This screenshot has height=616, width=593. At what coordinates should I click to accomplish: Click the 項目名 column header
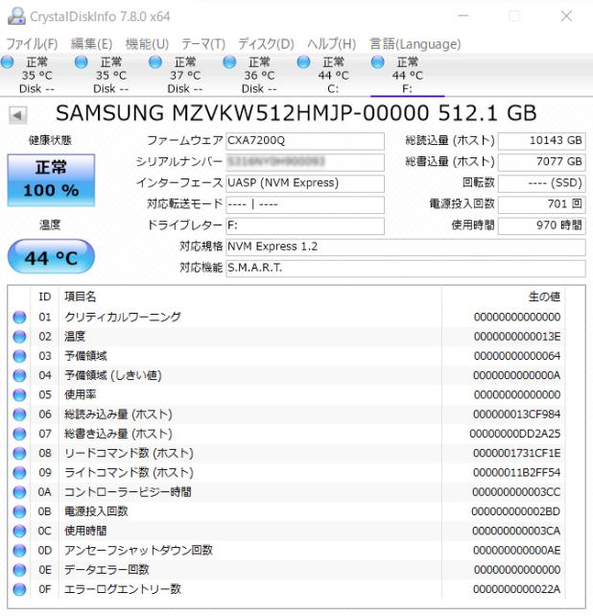[x=81, y=296]
